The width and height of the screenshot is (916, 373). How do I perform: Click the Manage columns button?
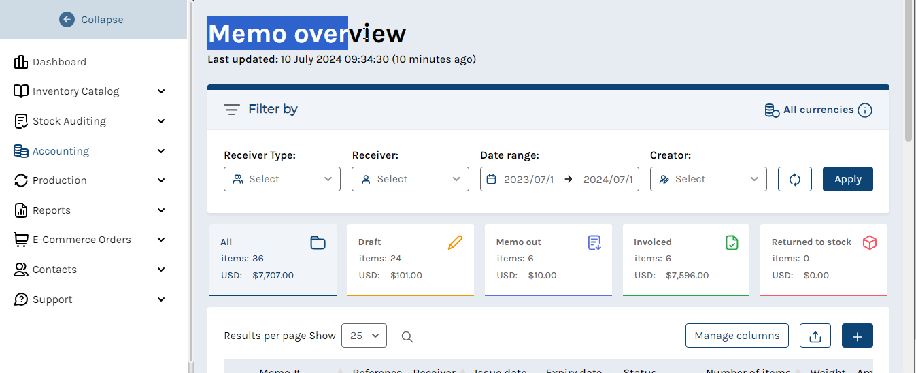click(737, 336)
